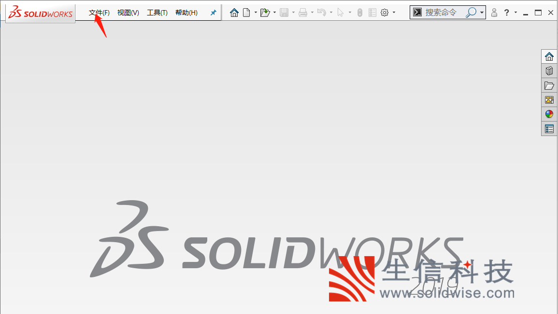Create a new document with the New icon
This screenshot has width=558, height=314.
(246, 13)
